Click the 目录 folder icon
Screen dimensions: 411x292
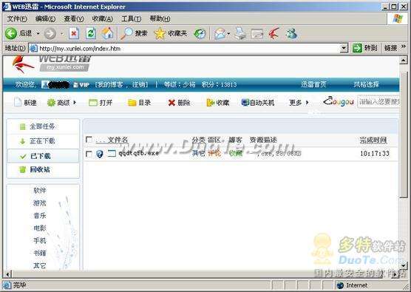coord(132,103)
